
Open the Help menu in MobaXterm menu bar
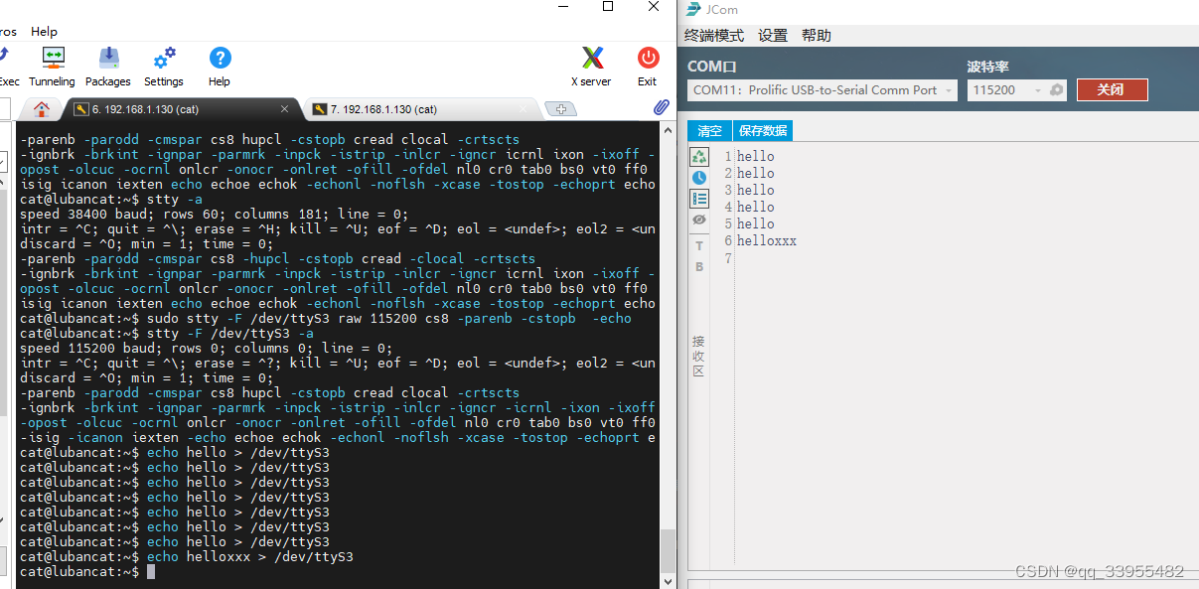[x=44, y=32]
